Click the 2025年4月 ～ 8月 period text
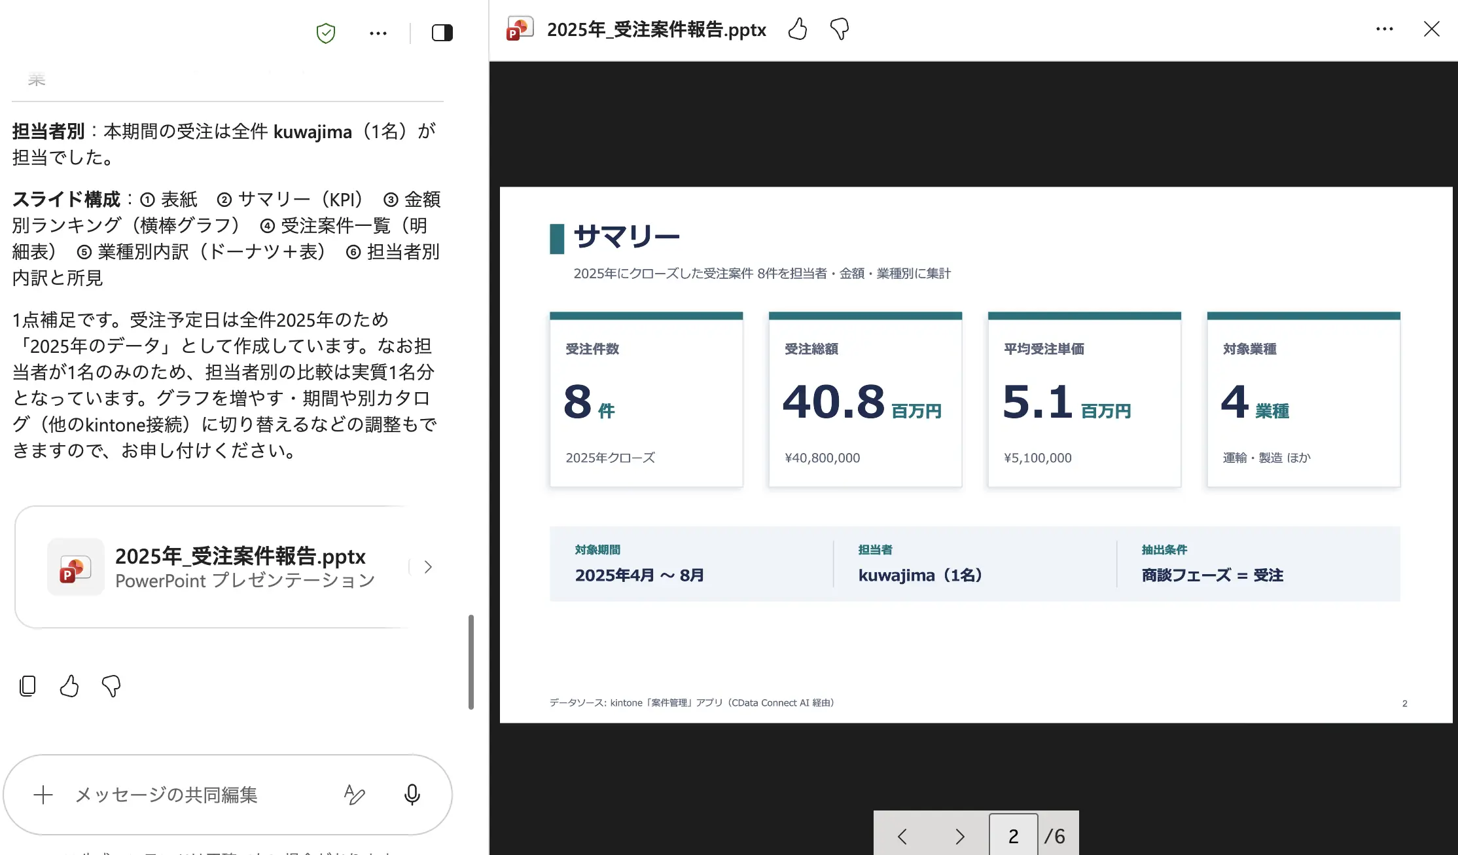Image resolution: width=1458 pixels, height=855 pixels. 639,575
